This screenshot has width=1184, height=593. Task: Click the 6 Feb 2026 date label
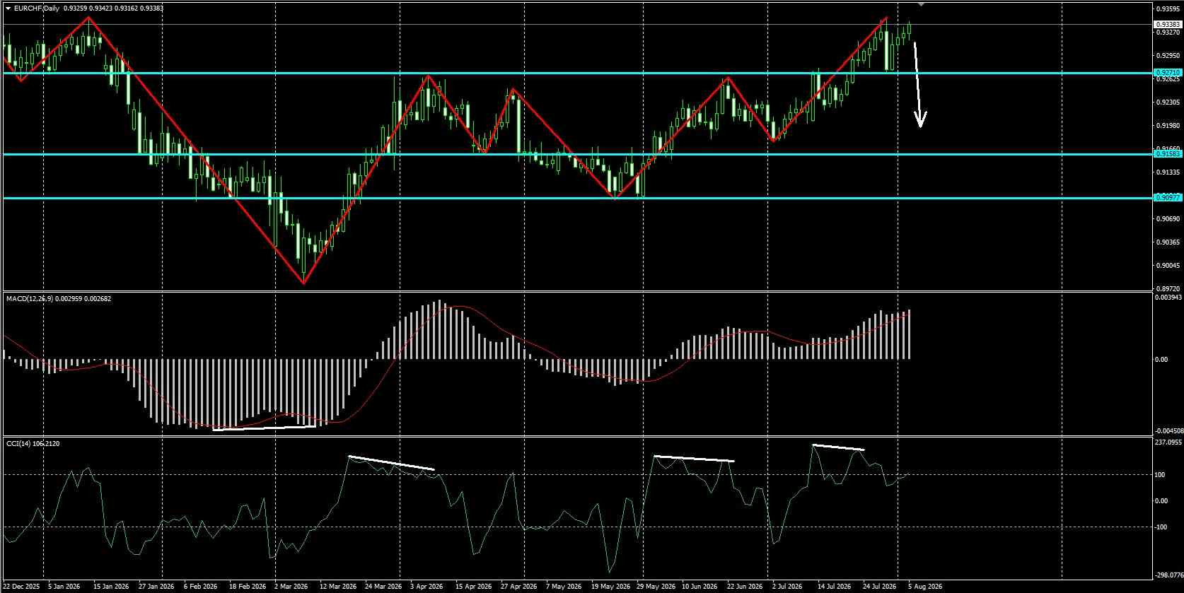coord(200,587)
